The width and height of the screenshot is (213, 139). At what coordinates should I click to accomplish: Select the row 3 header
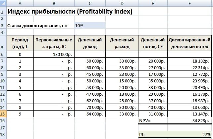3,25
